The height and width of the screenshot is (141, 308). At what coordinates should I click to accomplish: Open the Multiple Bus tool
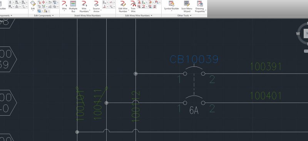[x=73, y=7]
